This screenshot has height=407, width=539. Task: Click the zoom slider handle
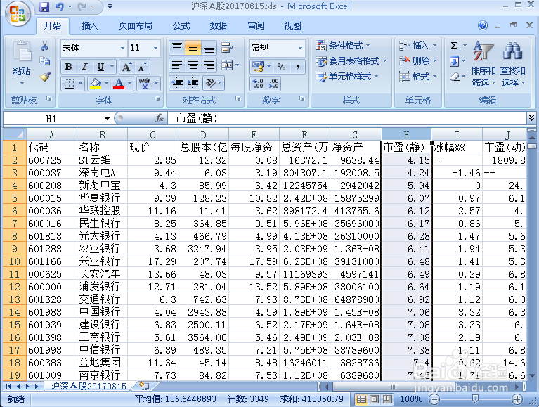[x=475, y=399]
